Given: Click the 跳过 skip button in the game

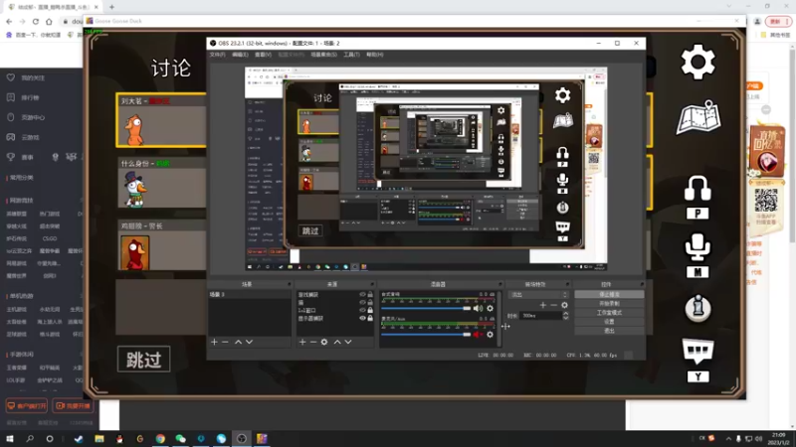Looking at the screenshot, I should [143, 360].
